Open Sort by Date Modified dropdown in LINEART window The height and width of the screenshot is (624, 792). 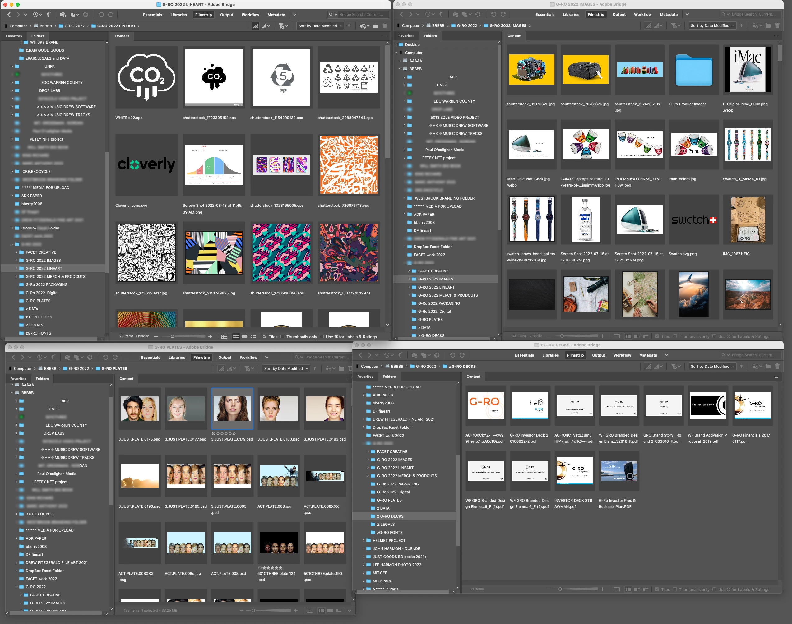click(x=320, y=26)
